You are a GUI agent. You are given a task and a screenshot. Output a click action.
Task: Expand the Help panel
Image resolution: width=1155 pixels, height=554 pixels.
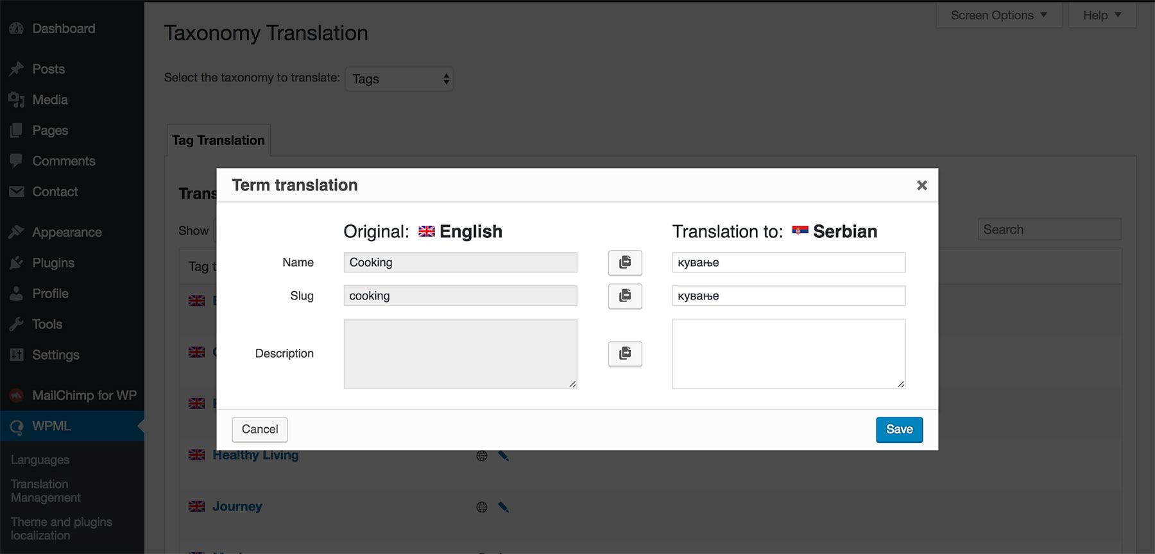tap(1102, 15)
